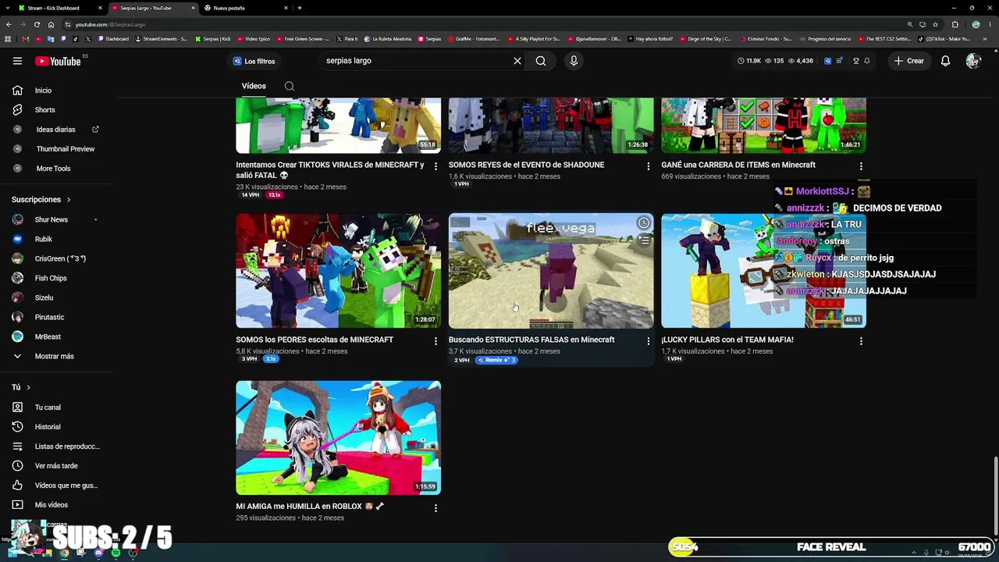Open the Rubik subscription channel
This screenshot has height=562, width=999.
tap(43, 240)
